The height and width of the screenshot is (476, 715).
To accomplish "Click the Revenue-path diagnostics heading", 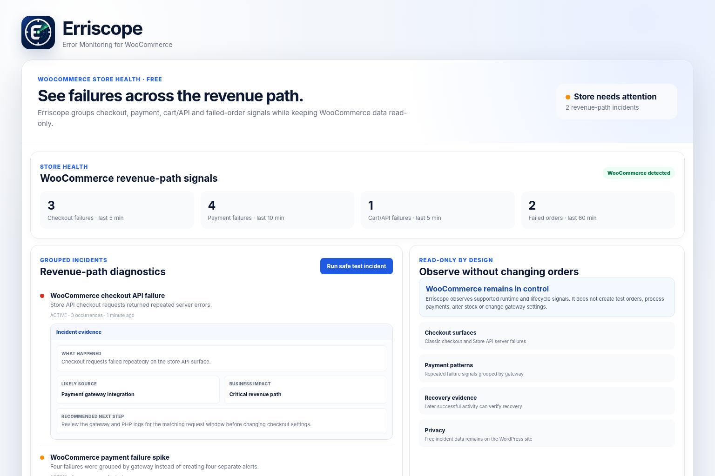I will tap(103, 272).
